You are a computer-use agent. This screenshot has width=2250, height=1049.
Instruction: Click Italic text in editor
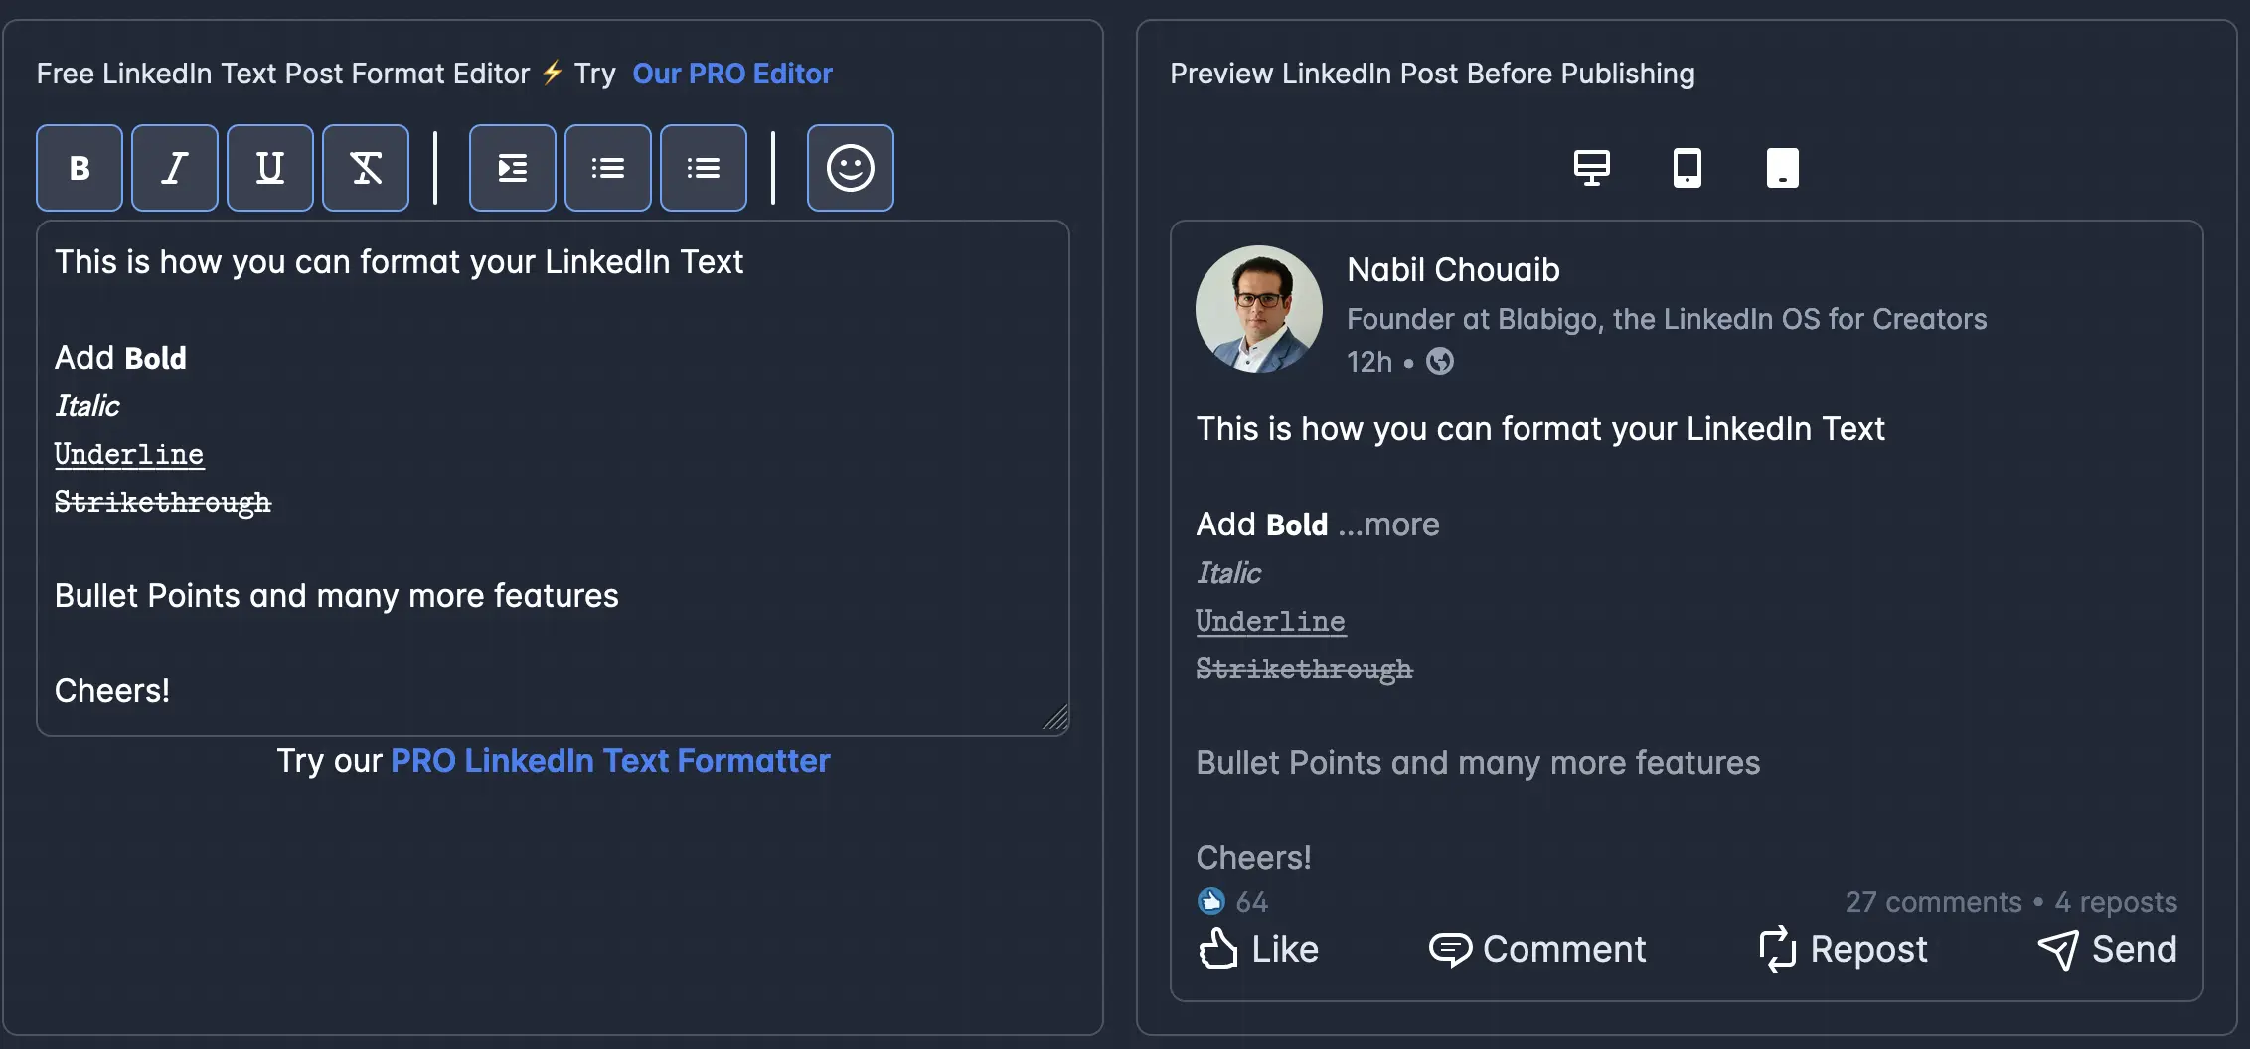coord(87,406)
